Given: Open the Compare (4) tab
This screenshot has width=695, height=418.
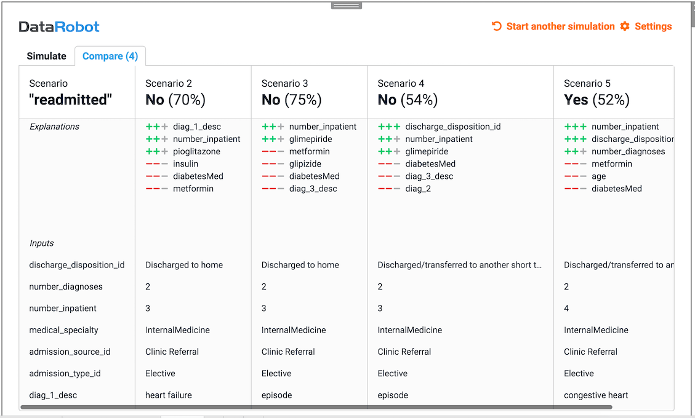Looking at the screenshot, I should 110,56.
